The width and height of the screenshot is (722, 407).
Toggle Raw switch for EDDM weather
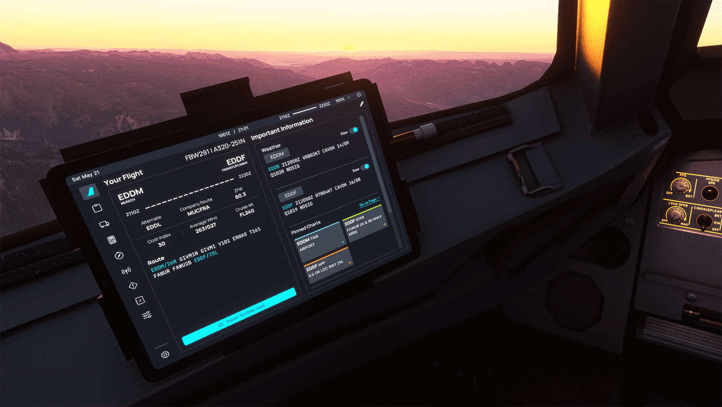[354, 130]
